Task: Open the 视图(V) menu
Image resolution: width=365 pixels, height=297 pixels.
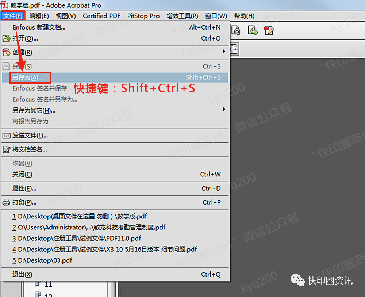Action: (66, 16)
